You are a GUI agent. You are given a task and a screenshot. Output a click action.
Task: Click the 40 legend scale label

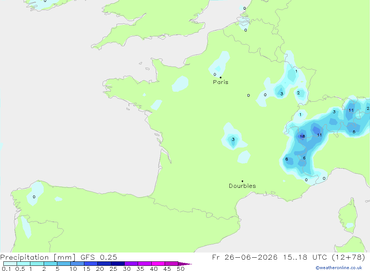tap(154, 269)
